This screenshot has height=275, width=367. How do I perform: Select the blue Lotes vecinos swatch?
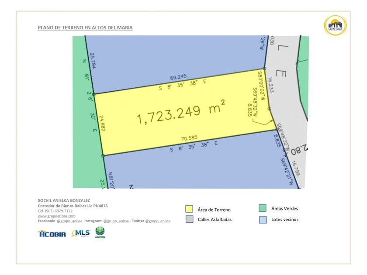(x=262, y=220)
